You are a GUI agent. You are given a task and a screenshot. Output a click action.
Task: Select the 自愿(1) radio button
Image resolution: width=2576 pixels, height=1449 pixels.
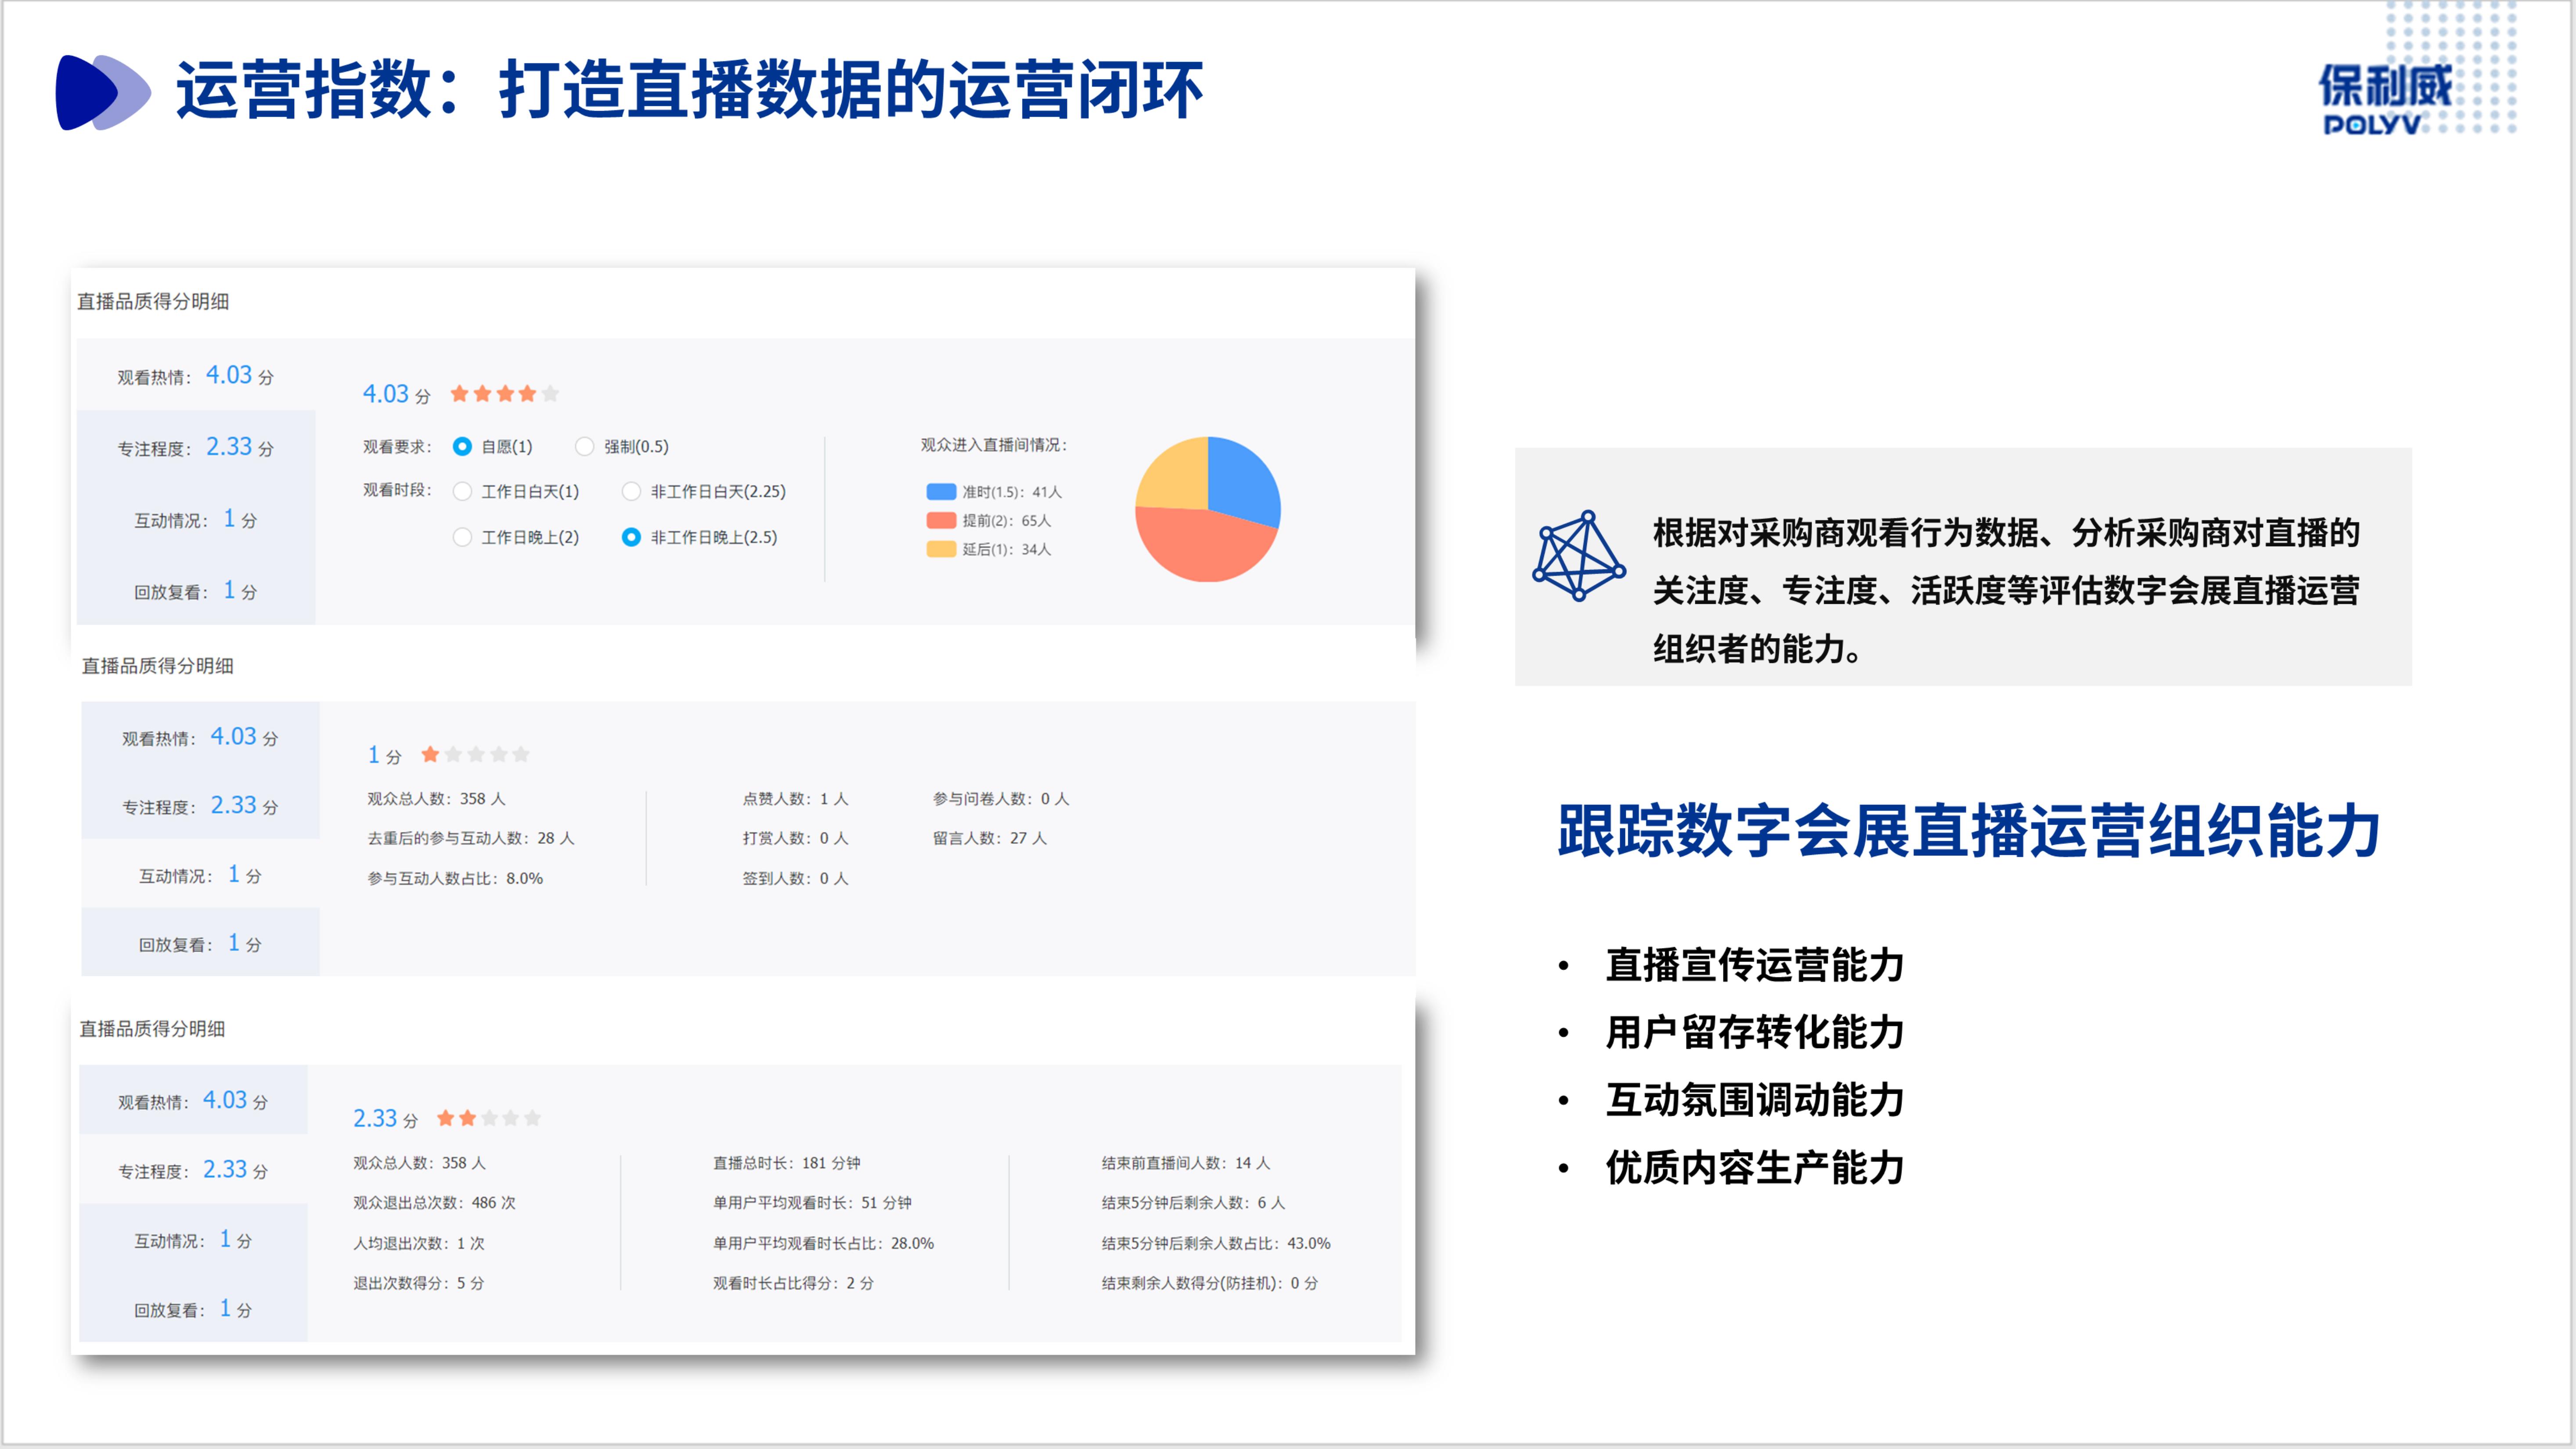[462, 446]
